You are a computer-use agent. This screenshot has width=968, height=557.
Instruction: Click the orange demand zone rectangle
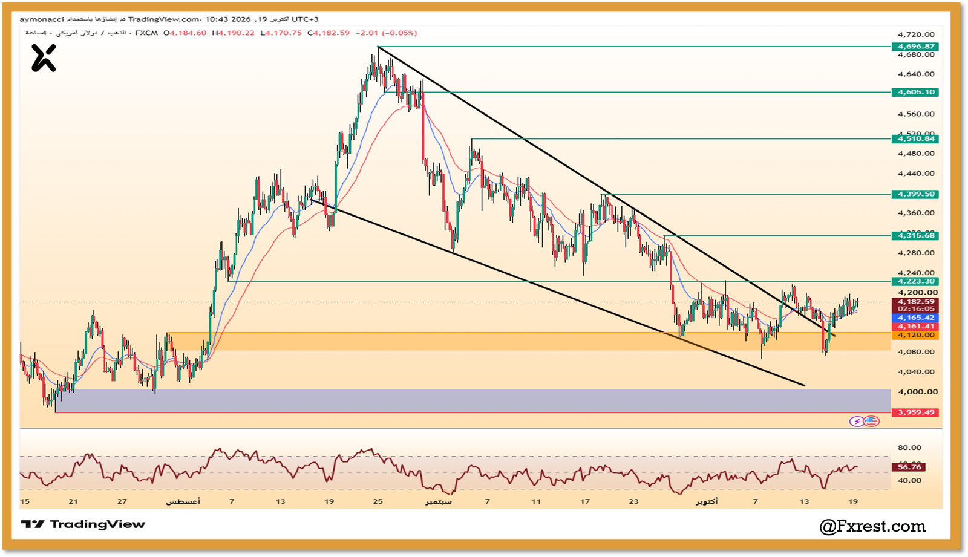click(x=529, y=342)
